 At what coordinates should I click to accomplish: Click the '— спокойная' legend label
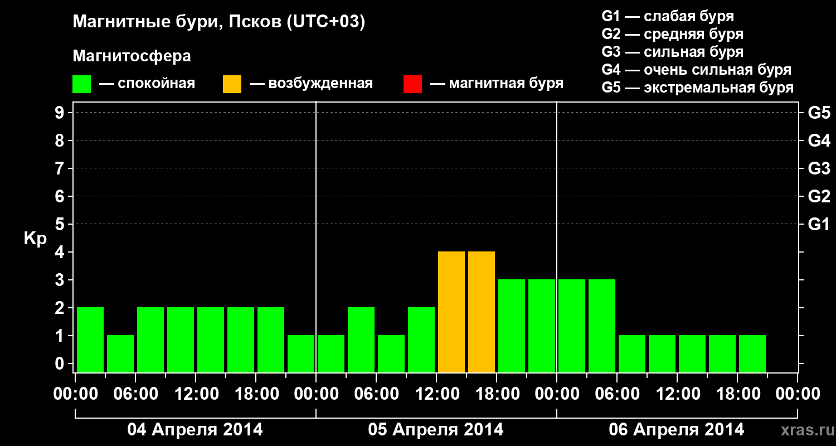click(147, 84)
